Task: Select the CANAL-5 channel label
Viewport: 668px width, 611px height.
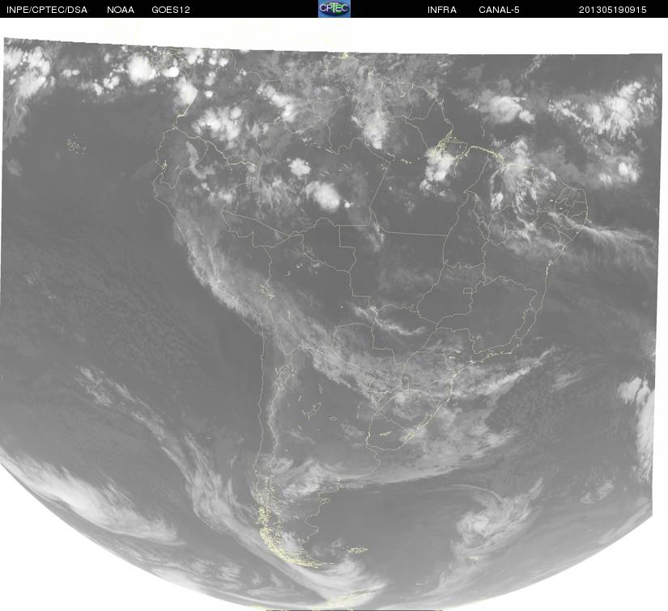Action: (x=499, y=10)
